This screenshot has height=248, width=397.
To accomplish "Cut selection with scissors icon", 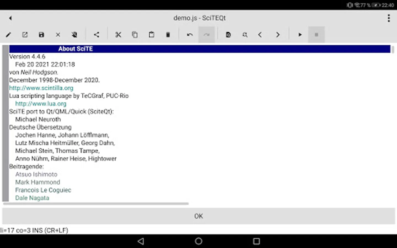I will pyautogui.click(x=118, y=35).
